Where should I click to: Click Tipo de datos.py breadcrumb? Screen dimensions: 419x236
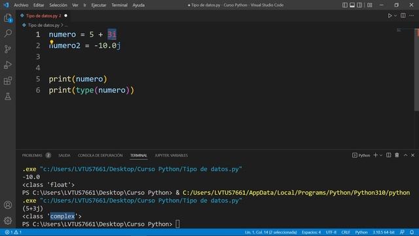(x=44, y=25)
